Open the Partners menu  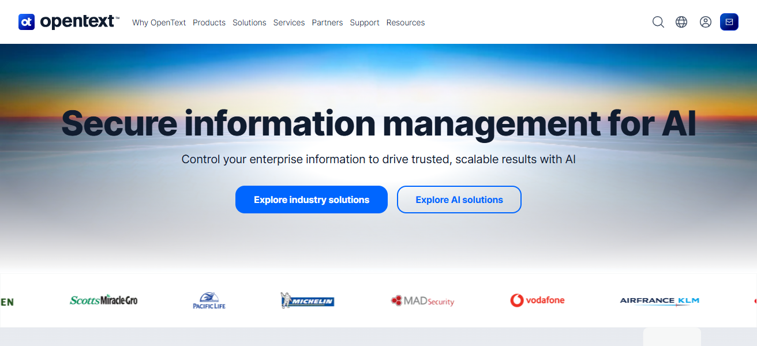[327, 22]
